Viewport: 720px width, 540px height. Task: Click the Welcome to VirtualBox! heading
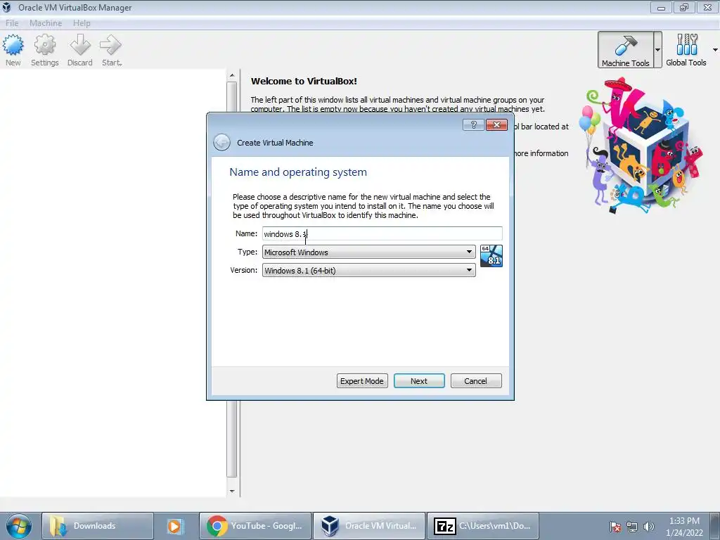pyautogui.click(x=304, y=82)
